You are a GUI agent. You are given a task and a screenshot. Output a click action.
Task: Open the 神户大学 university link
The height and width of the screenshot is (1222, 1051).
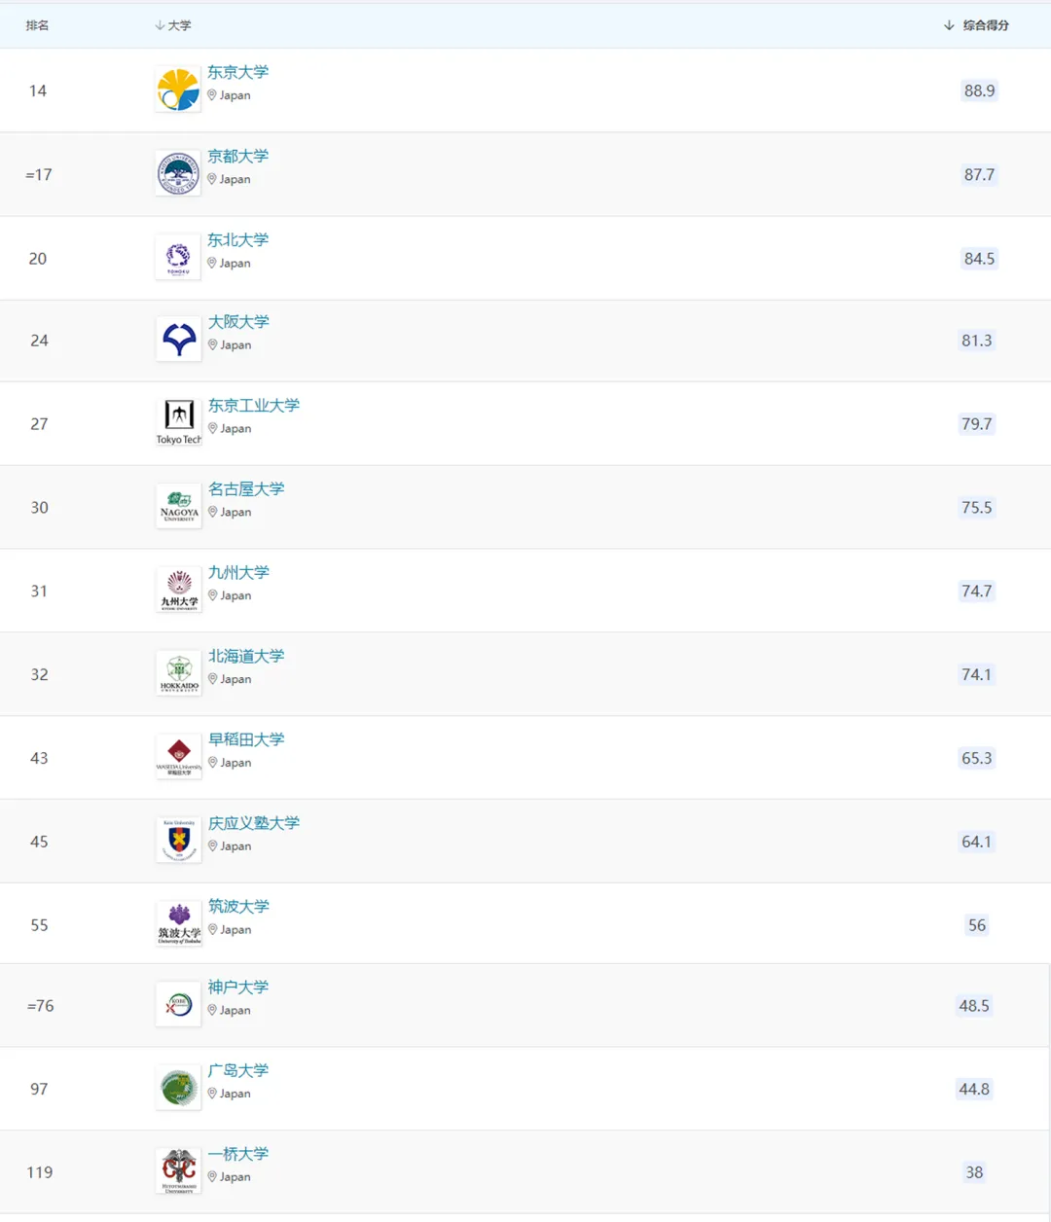pyautogui.click(x=238, y=987)
